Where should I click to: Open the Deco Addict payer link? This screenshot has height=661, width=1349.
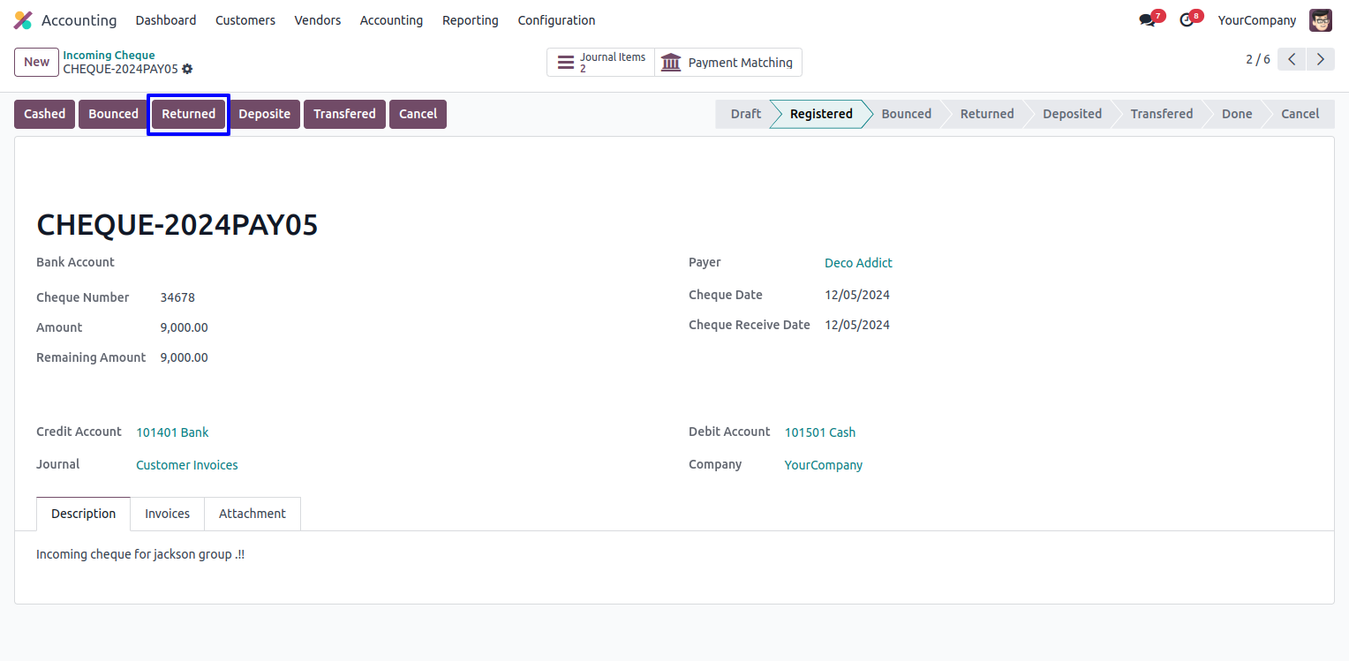857,263
